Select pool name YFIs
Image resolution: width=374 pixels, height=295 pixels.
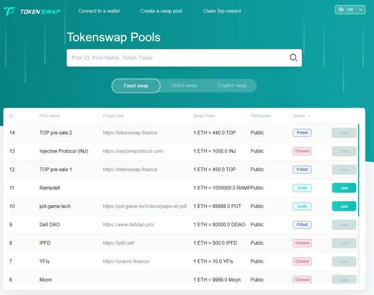44,261
